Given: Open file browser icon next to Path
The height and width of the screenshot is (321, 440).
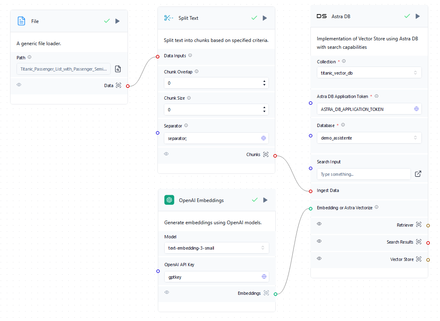Looking at the screenshot, I should [x=118, y=69].
